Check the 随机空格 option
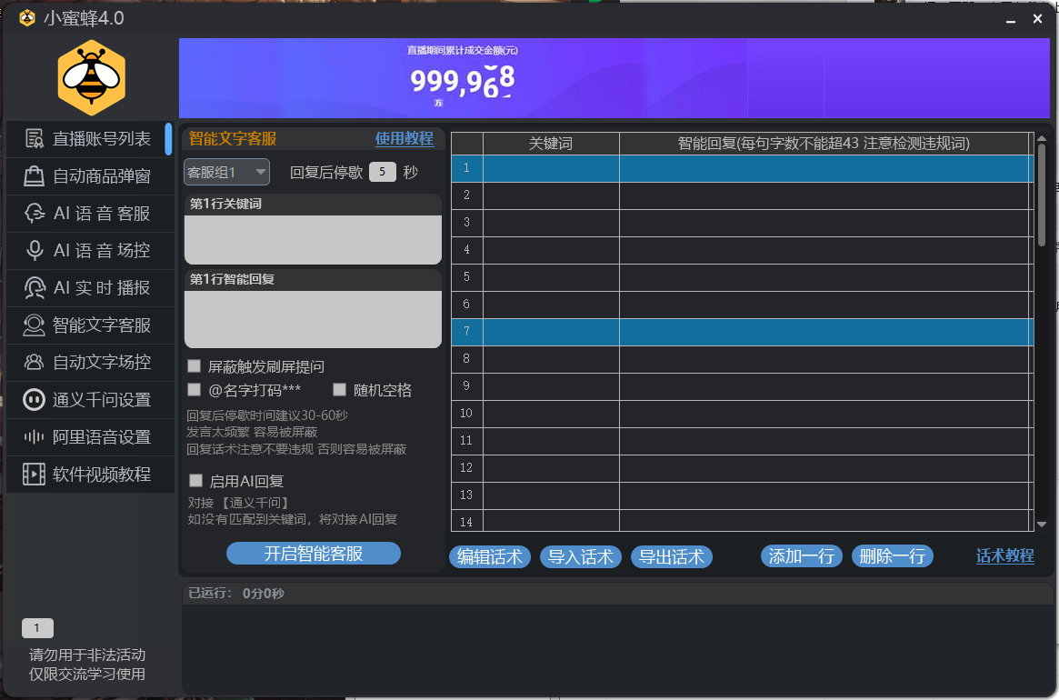The image size is (1059, 700). point(340,390)
